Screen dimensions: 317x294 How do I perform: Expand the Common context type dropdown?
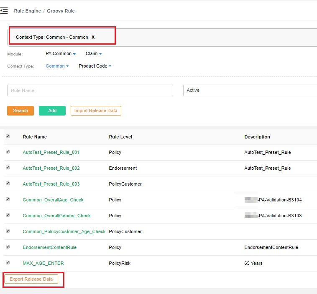tap(57, 66)
